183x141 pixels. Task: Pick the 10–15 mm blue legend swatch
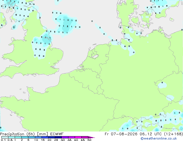click(x=38, y=137)
